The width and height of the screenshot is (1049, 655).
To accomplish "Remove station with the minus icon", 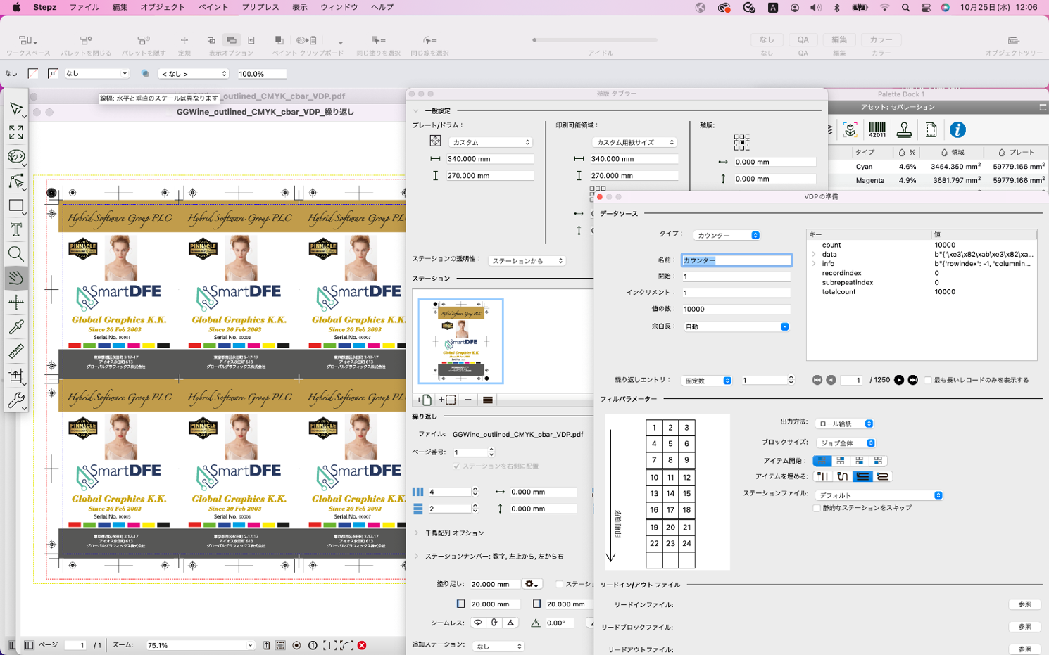I will point(468,400).
